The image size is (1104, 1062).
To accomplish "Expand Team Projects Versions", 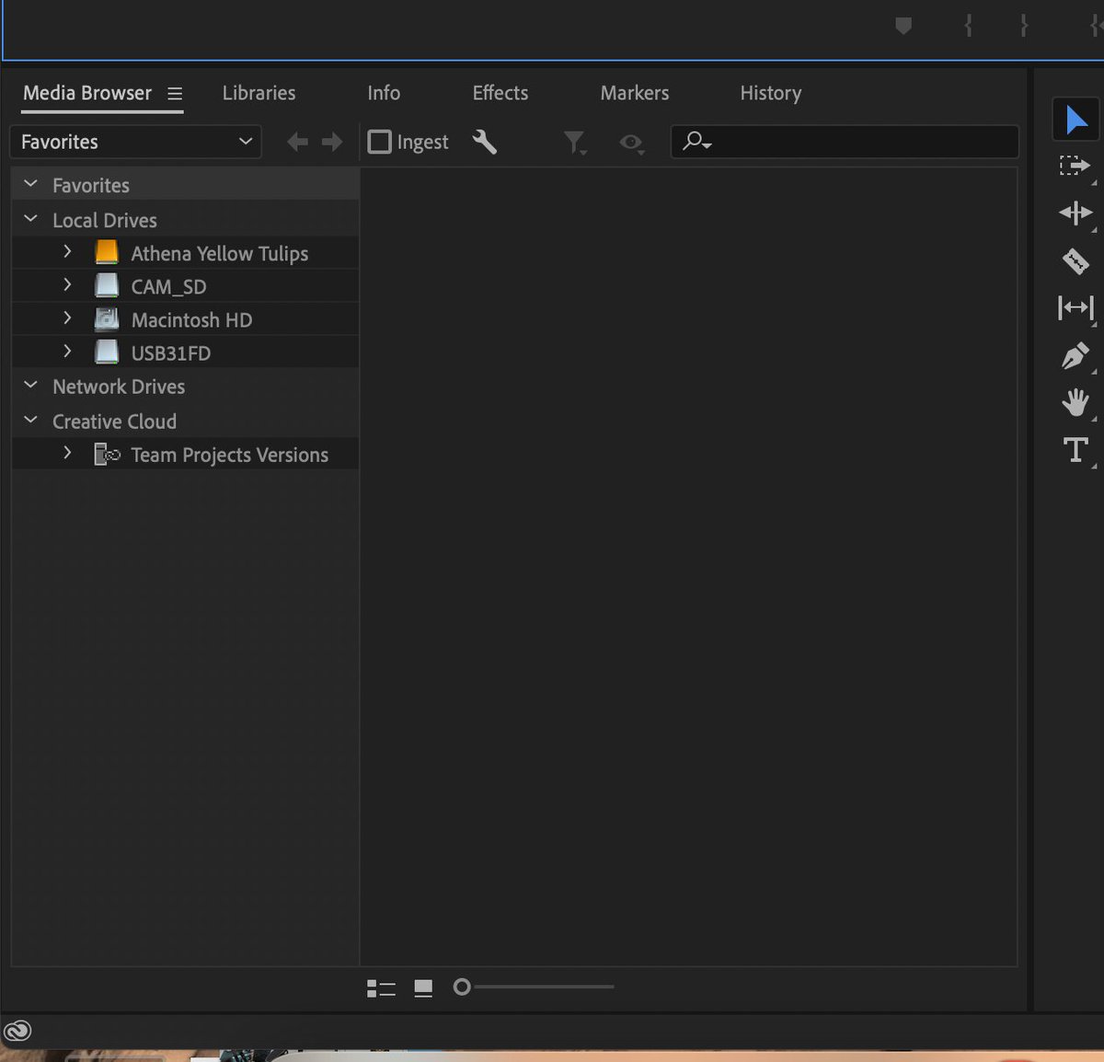I will pos(67,453).
